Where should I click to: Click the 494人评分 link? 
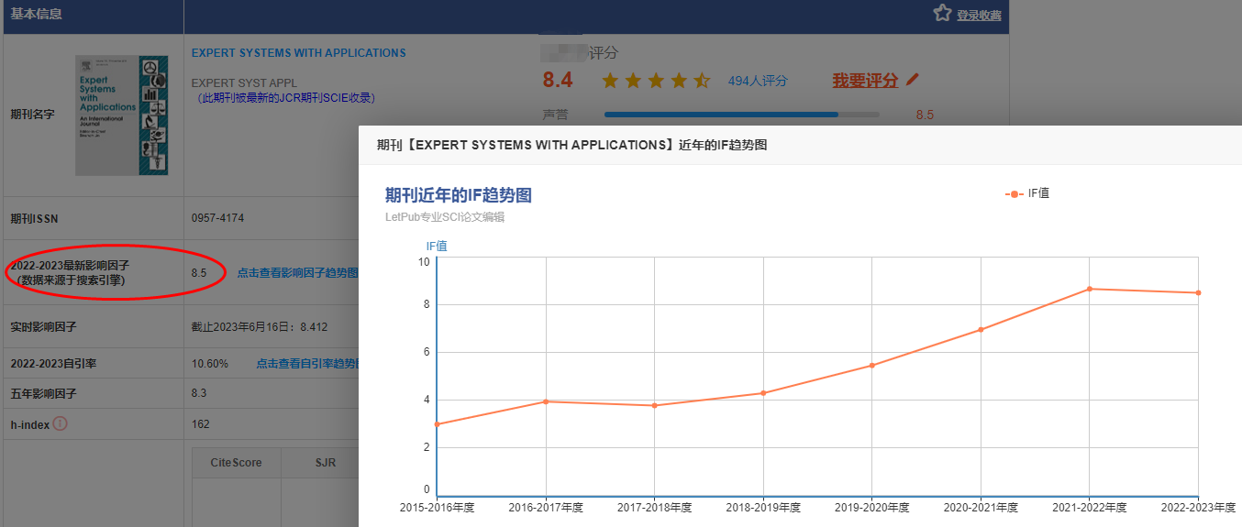coord(757,81)
